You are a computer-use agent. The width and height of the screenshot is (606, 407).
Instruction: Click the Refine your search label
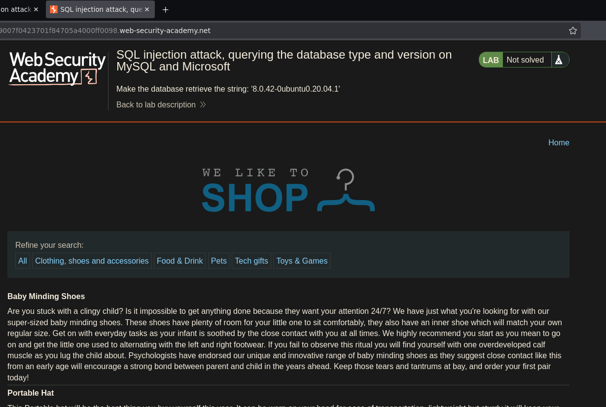click(49, 245)
